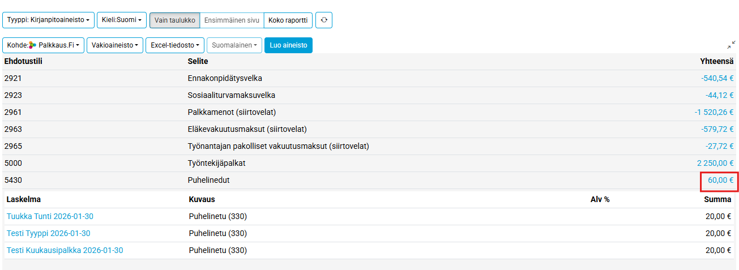Open the Suomalainen dropdown
739x270 pixels.
coord(234,45)
